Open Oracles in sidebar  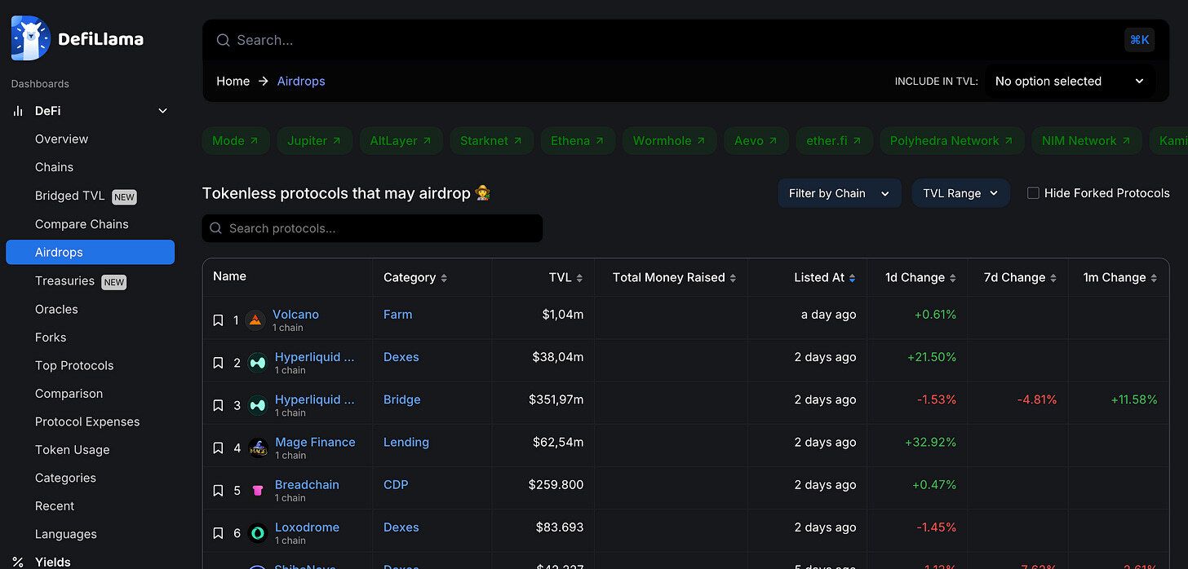click(56, 310)
